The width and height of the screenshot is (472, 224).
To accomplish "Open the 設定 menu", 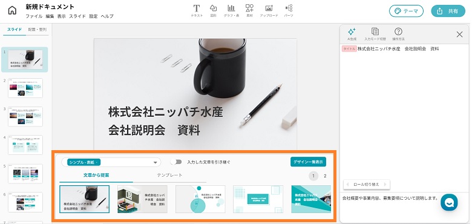I will (93, 16).
